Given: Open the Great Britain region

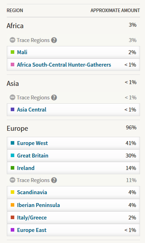Looking at the screenshot, I should (32, 156).
